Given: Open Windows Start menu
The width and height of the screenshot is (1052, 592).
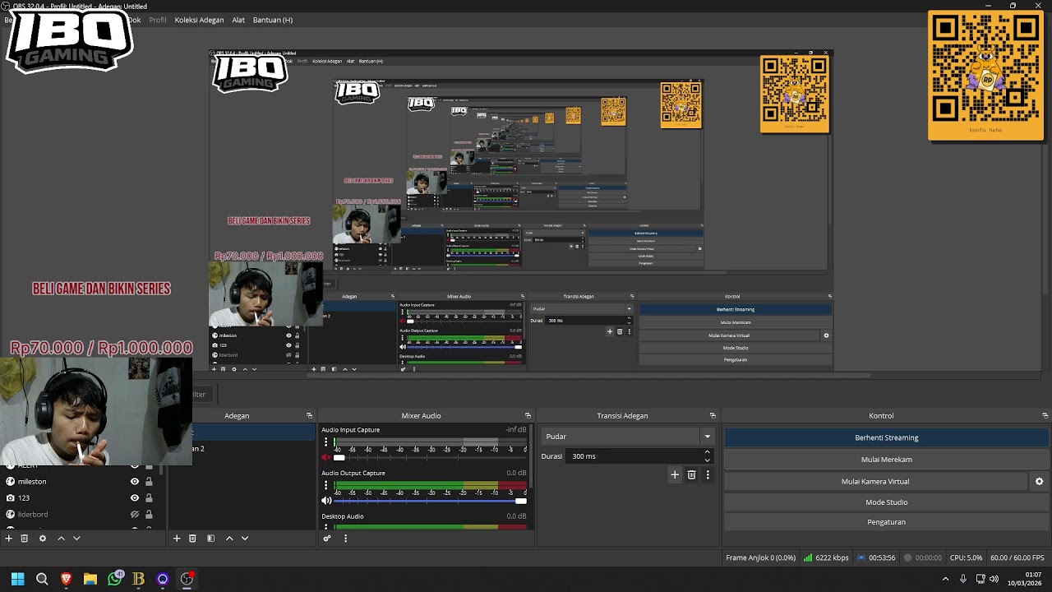Looking at the screenshot, I should [x=18, y=579].
